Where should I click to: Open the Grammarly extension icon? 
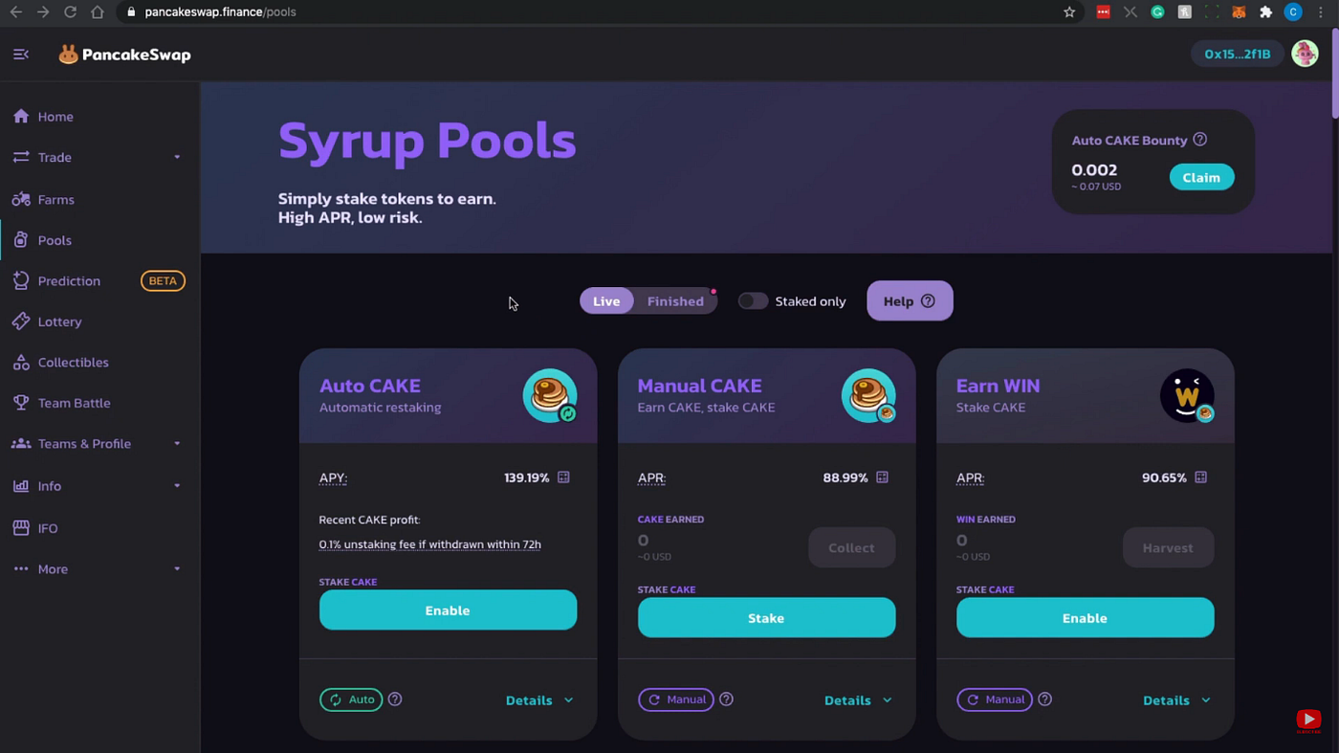pyautogui.click(x=1157, y=12)
